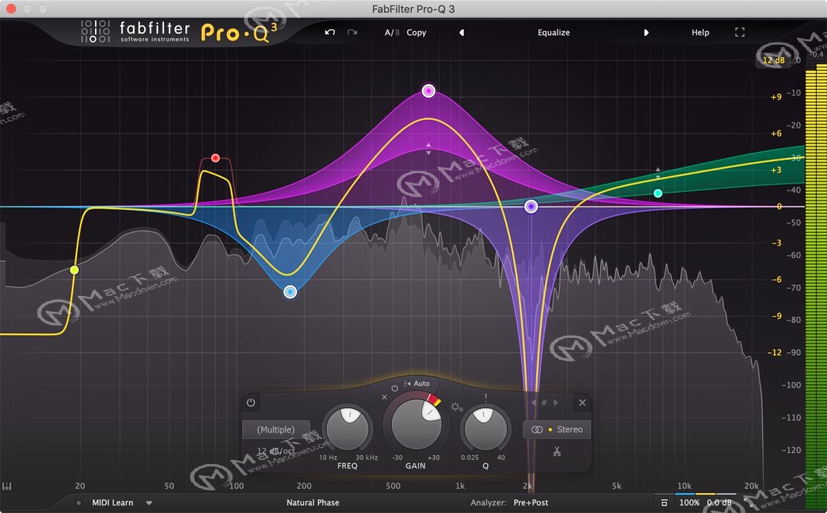Click the FREQ knob

point(348,429)
